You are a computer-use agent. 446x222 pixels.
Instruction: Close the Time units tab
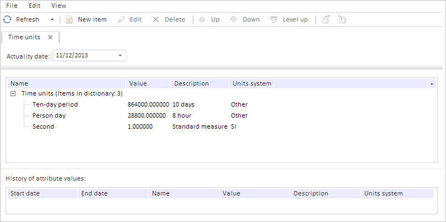(50, 37)
